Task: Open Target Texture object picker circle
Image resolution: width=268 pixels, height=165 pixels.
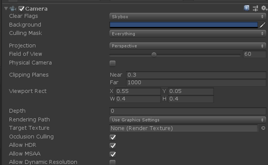Action: (263, 128)
